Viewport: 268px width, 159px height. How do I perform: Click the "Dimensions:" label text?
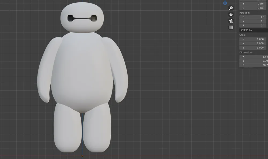coord(246,52)
